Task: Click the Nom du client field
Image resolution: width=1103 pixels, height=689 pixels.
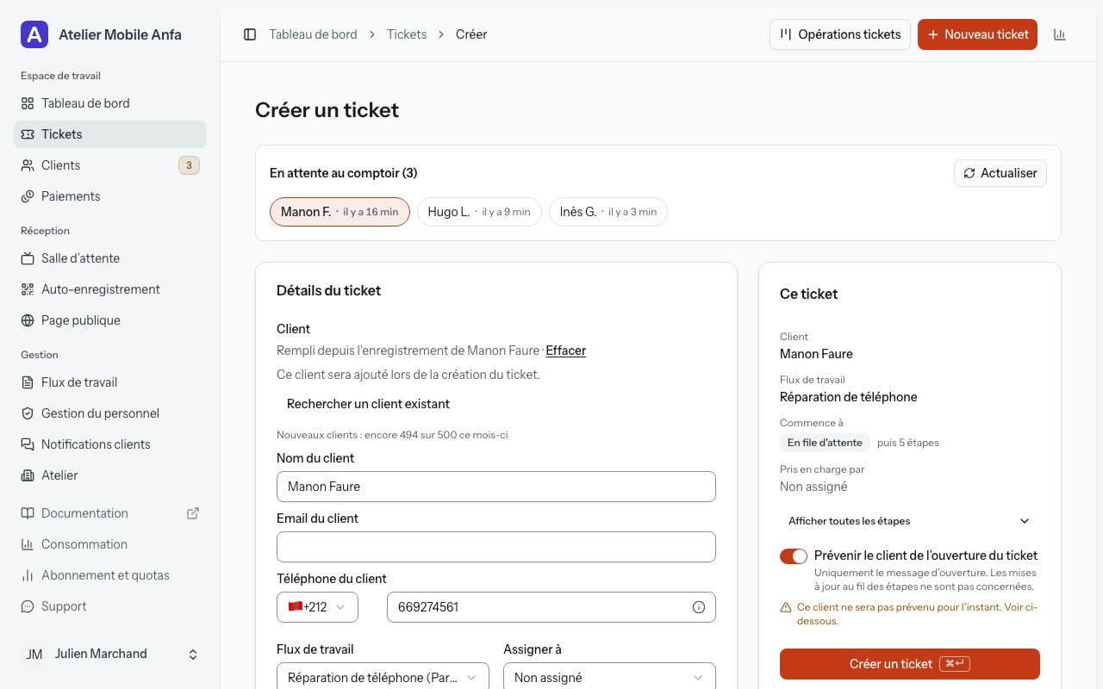Action: pos(496,487)
